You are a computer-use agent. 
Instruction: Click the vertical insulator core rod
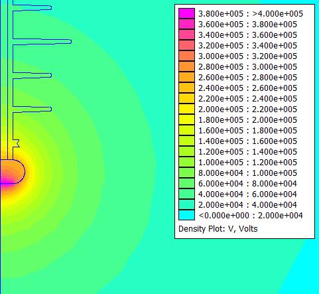pos(10,80)
